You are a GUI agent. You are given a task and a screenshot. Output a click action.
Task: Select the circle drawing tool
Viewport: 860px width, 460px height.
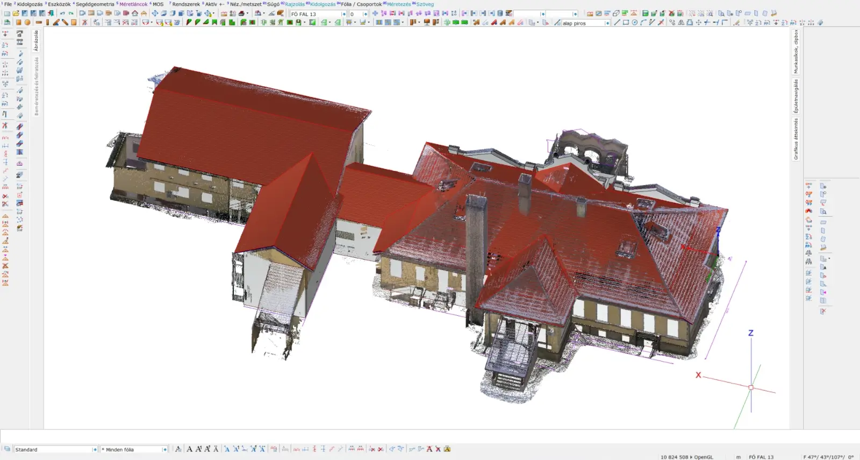pos(634,23)
